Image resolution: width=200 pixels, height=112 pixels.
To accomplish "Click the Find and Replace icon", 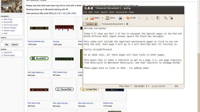I will pyautogui.click(x=171, y=18).
